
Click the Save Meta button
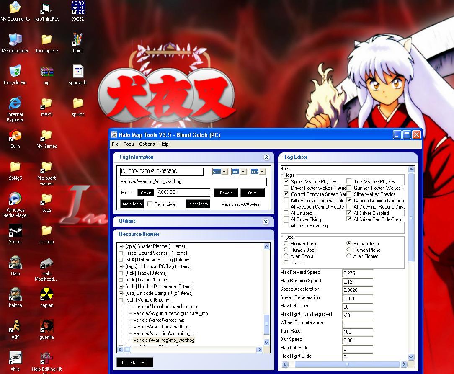pyautogui.click(x=132, y=204)
